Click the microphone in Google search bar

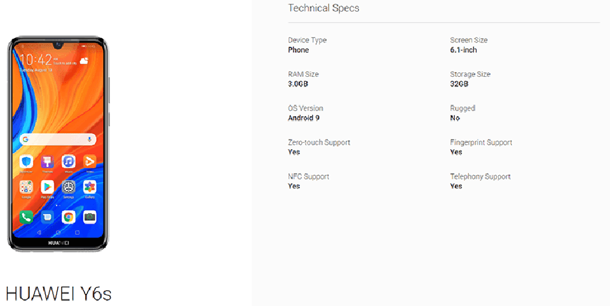90,139
